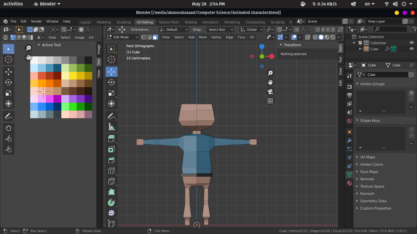Pick the Bevel tool icon

[x=111, y=160]
